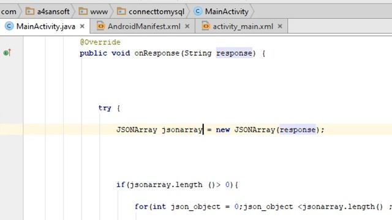Open the connecttomysql breadcrumb folder
This screenshot has height=220, width=392.
(x=151, y=12)
